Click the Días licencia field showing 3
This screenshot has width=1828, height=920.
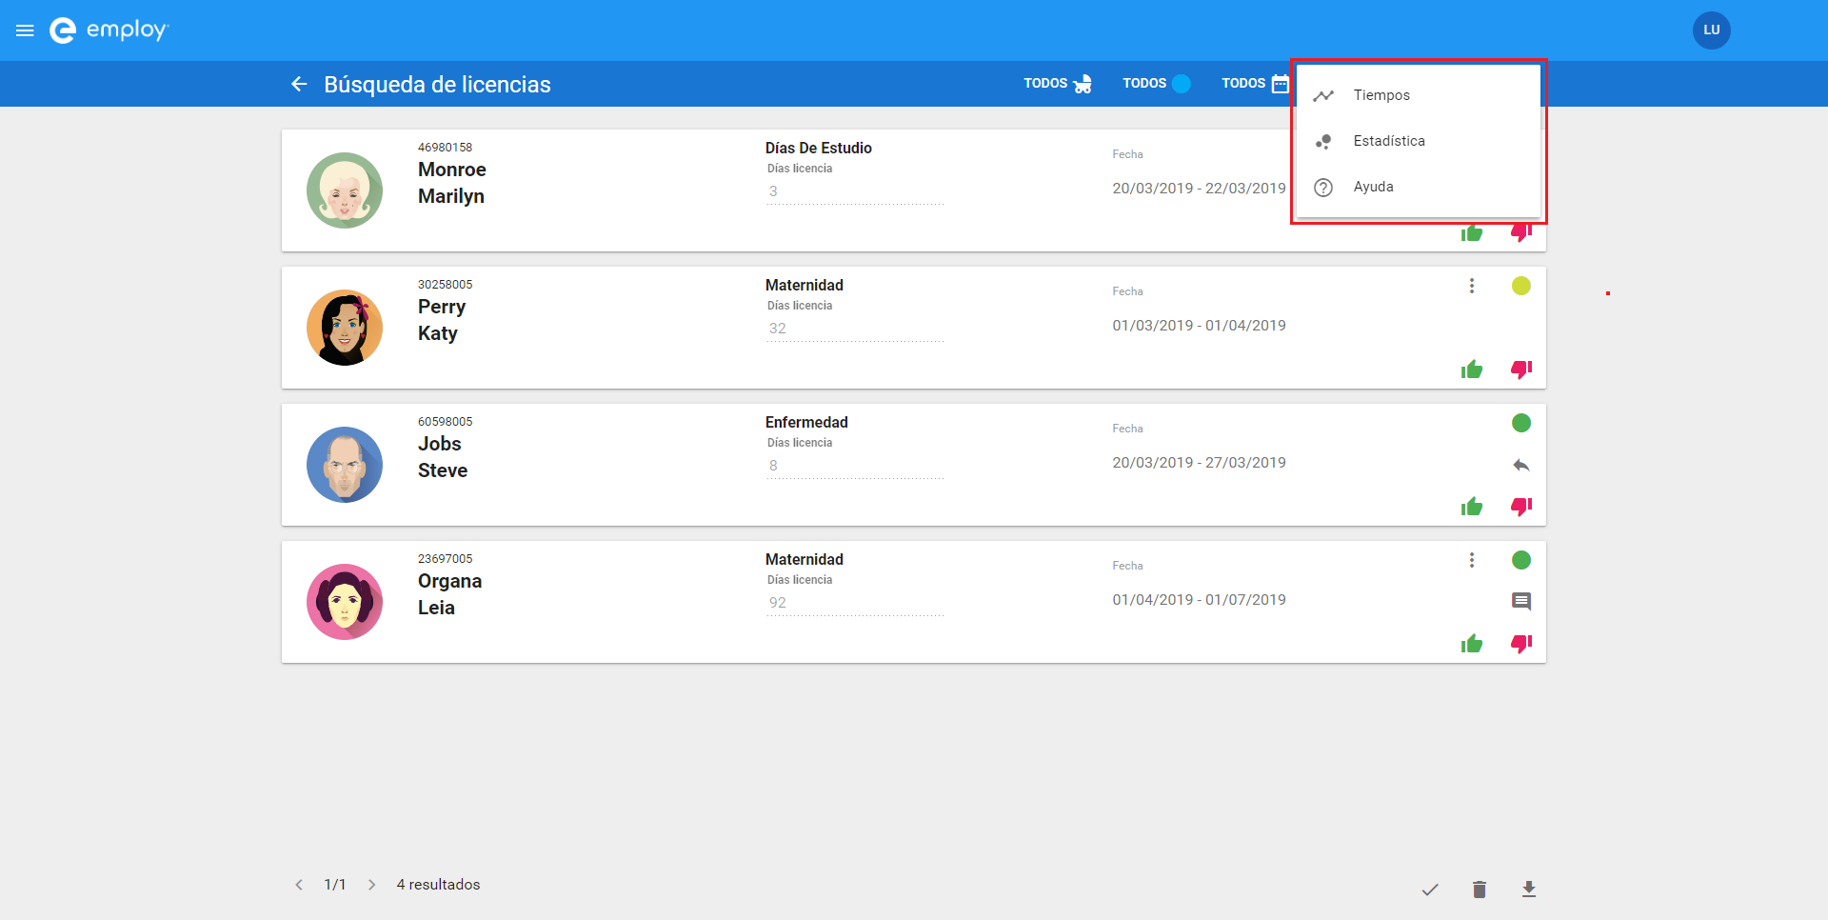[855, 191]
